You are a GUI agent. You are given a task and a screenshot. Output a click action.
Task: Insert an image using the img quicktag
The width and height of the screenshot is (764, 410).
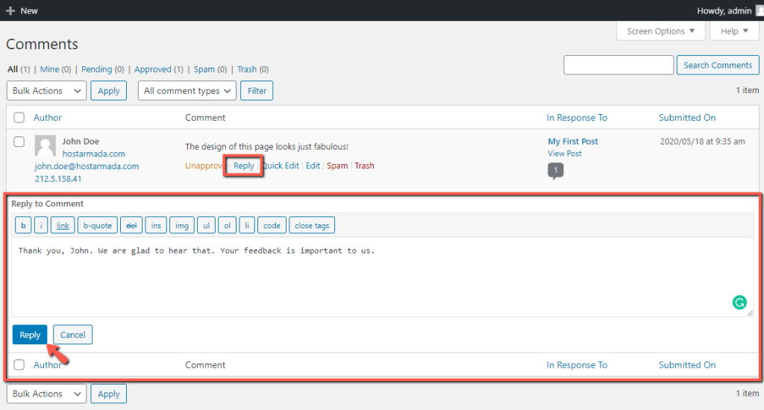(182, 225)
